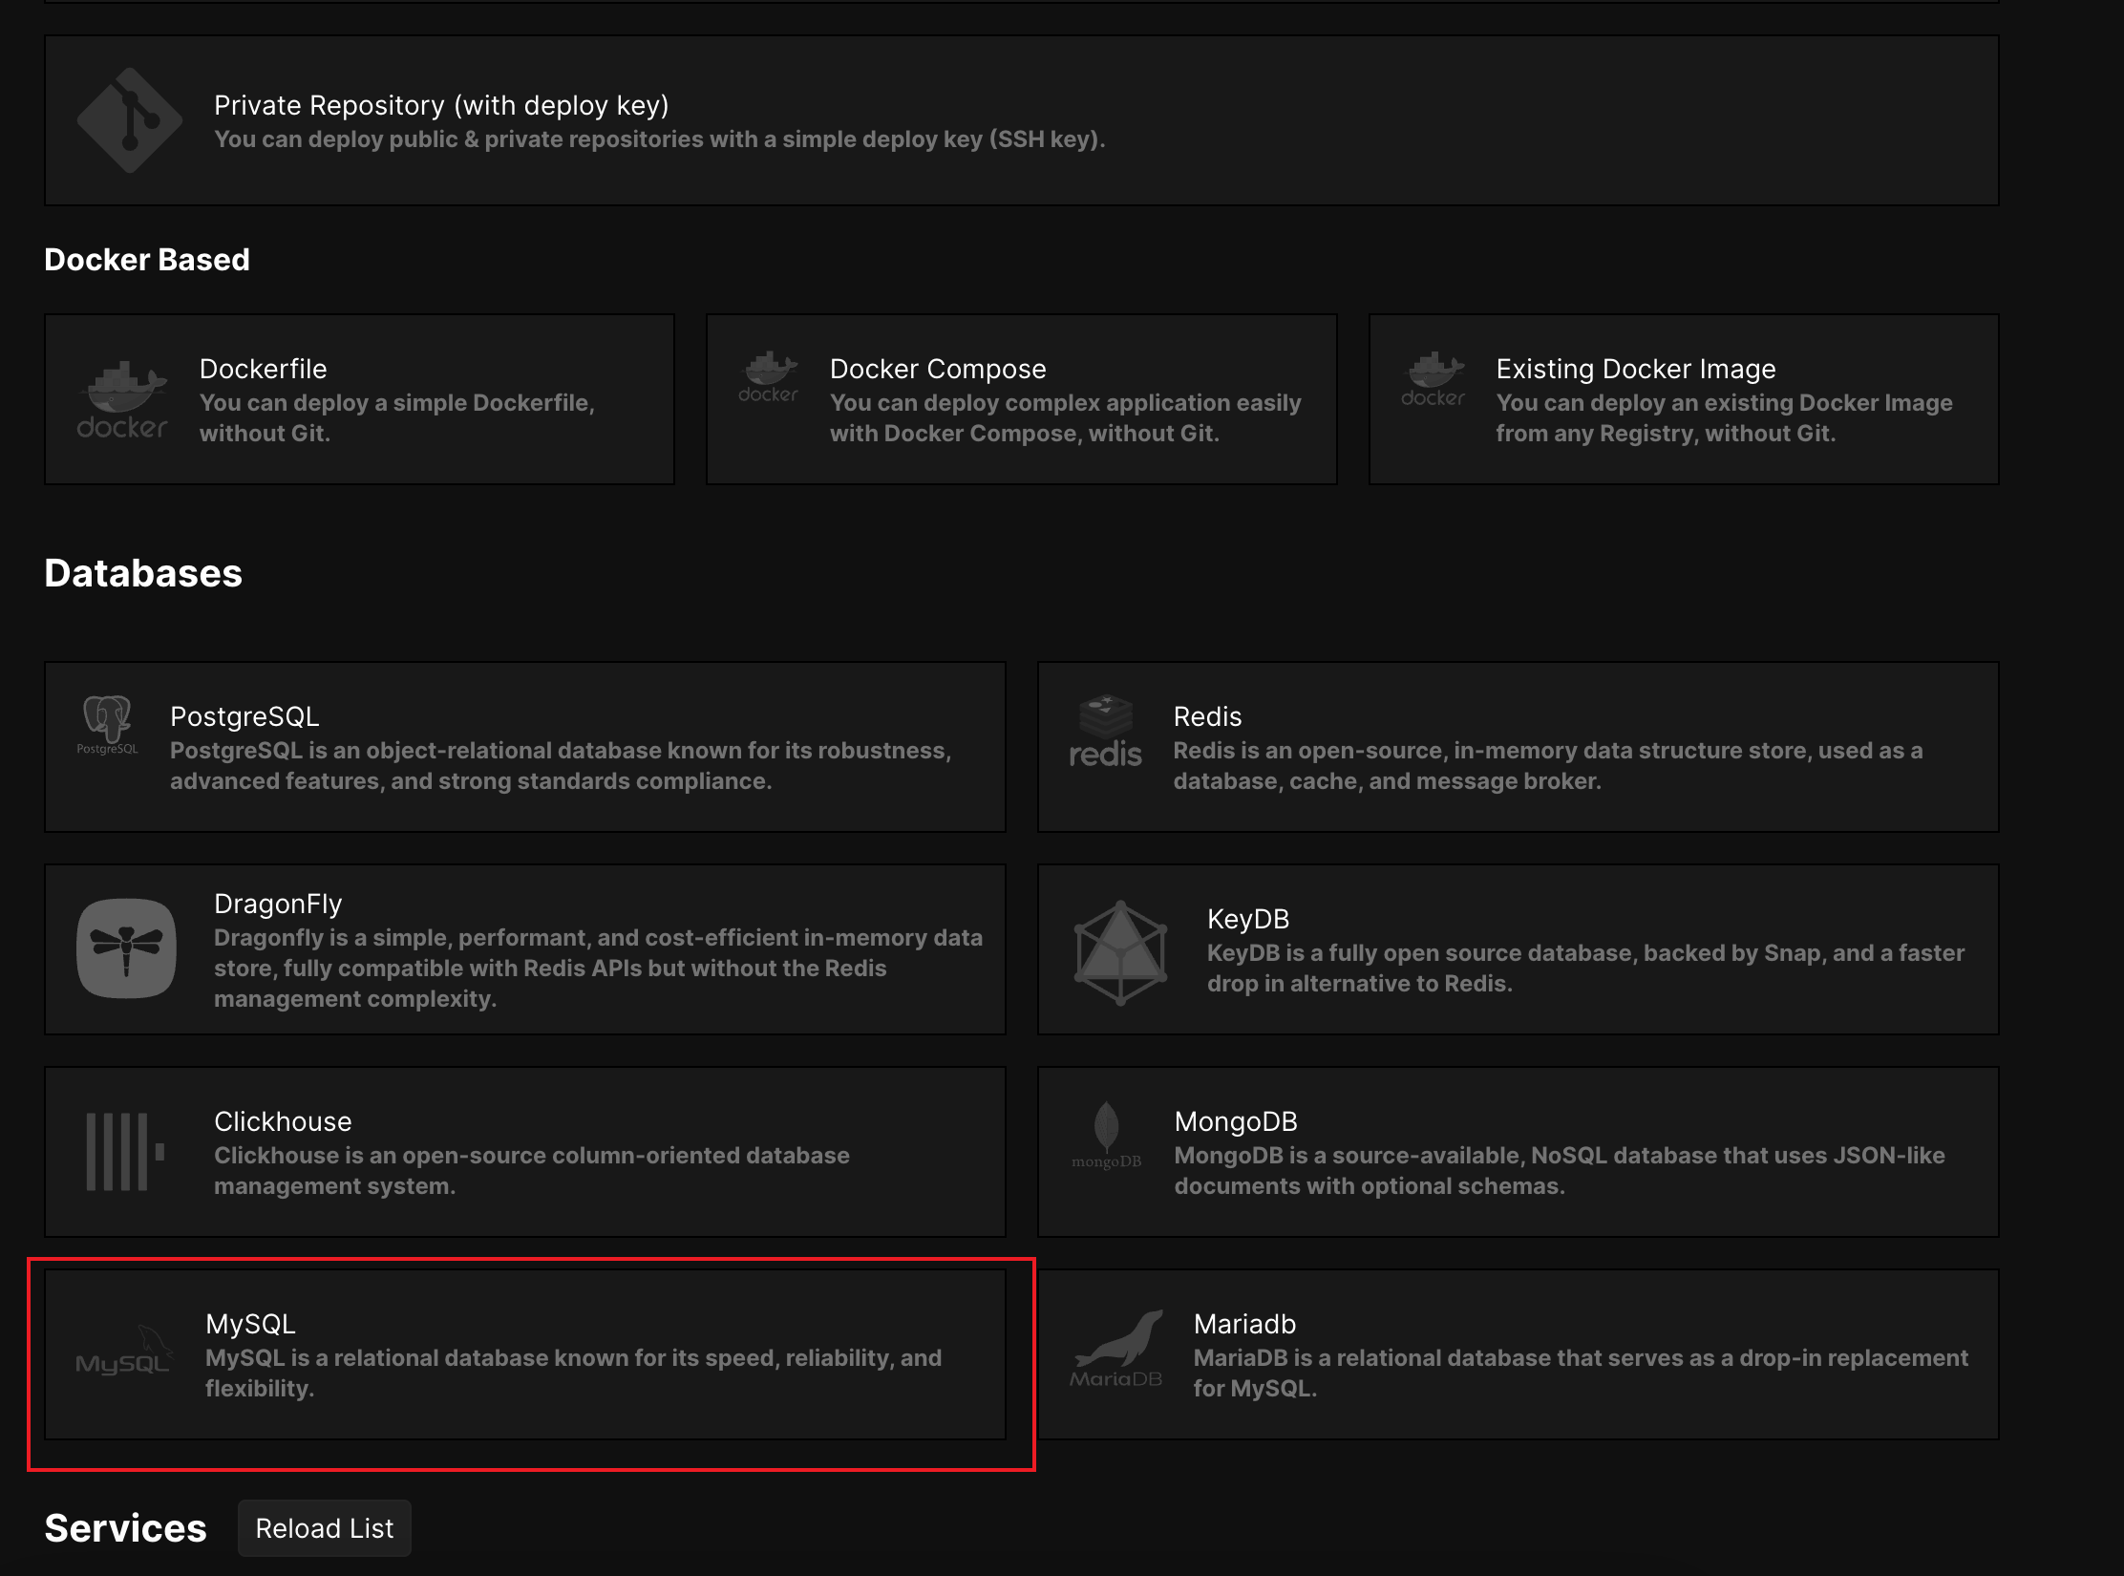Click the KeyDB polyhedron logo
Viewport: 2124px width, 1576px height.
[1120, 951]
